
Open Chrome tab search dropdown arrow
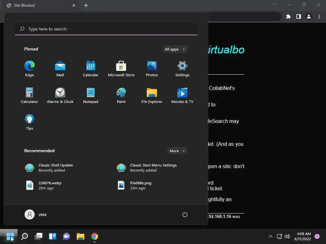pos(275,4)
